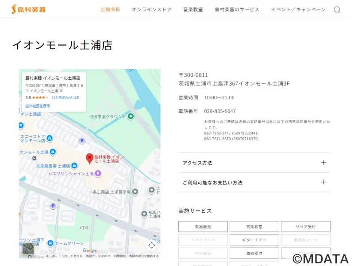Viewport: 354px width, 266px height.
Task: Click the search magnifier icon in header
Action: coord(337,10)
